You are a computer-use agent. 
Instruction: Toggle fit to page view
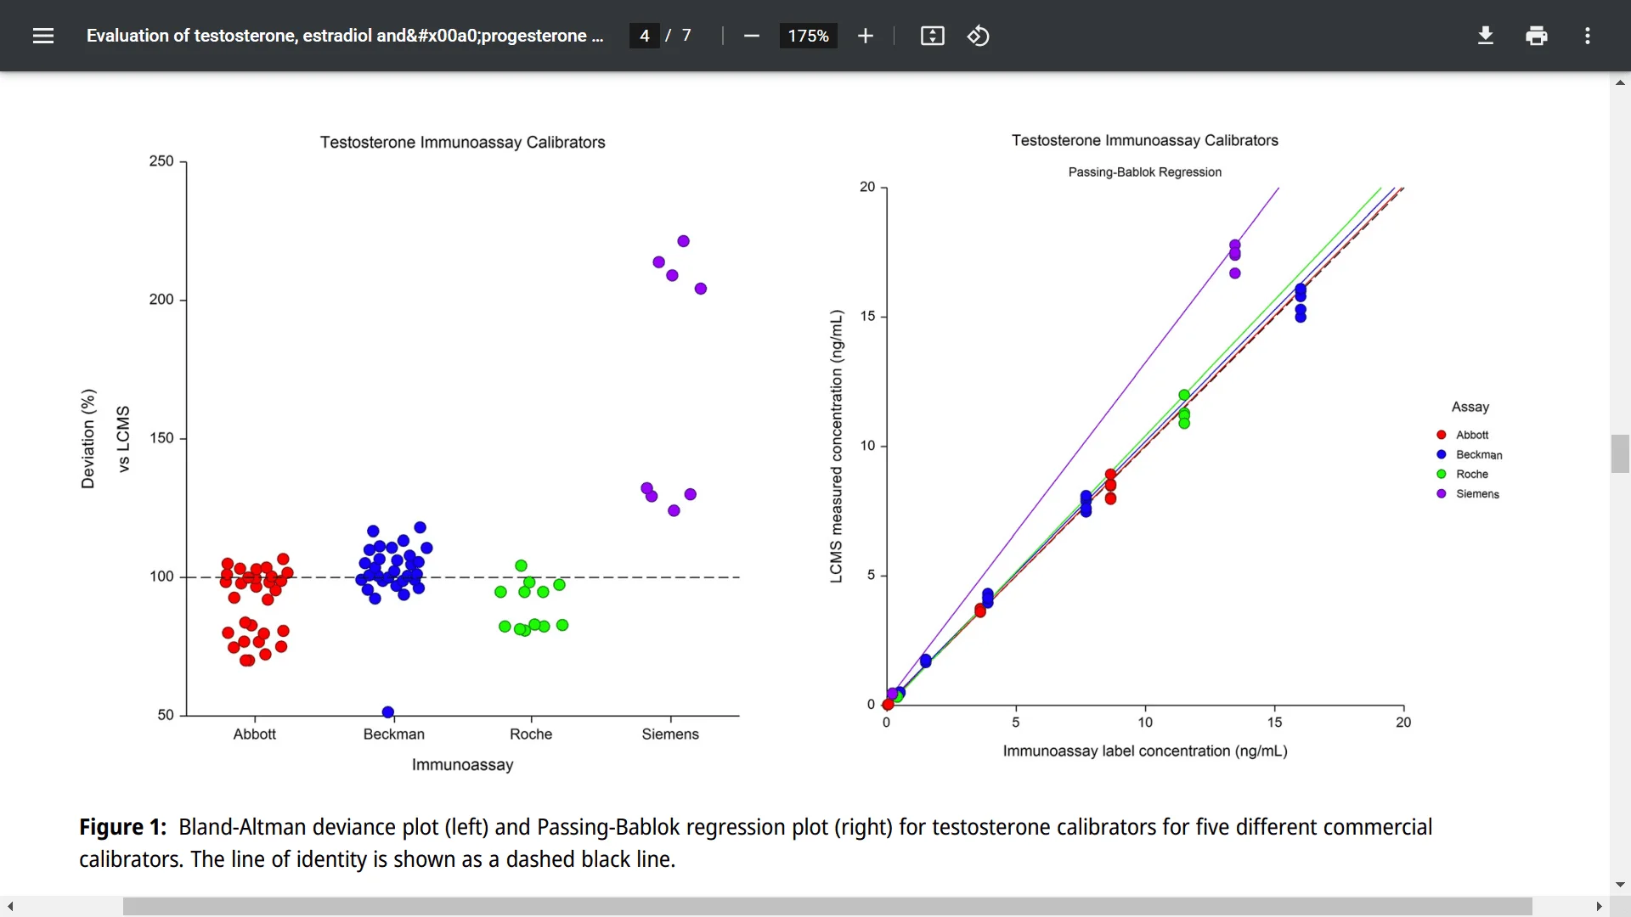coord(932,36)
